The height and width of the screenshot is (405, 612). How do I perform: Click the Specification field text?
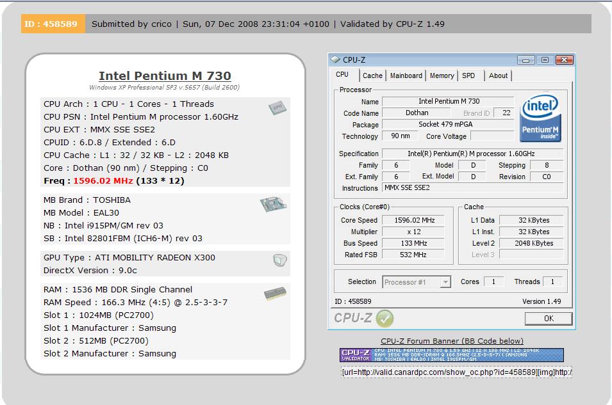click(x=472, y=154)
